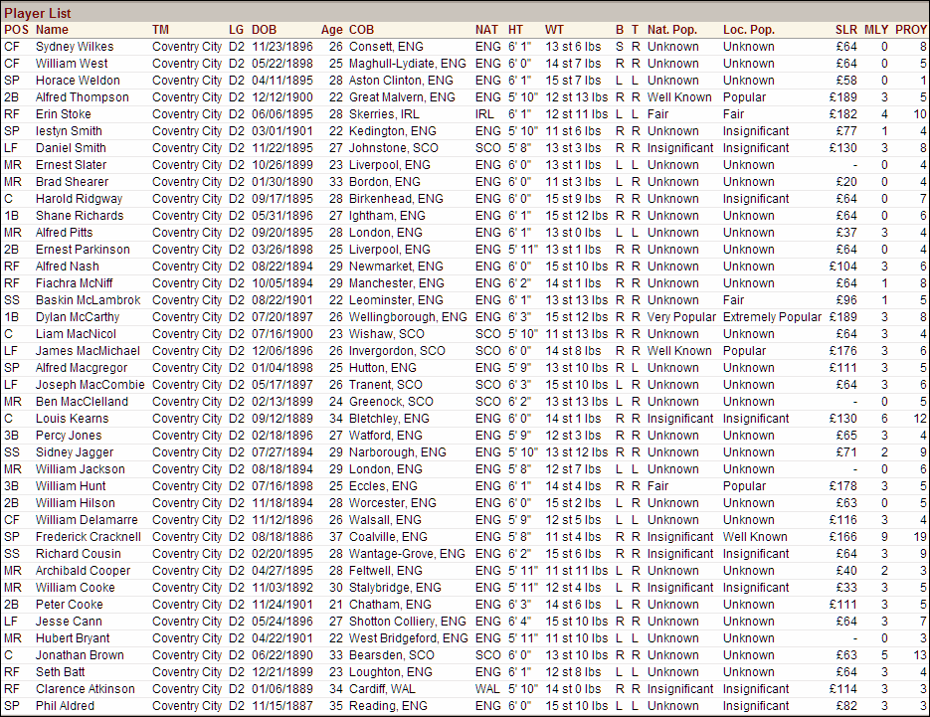Click the Player List panel title

pyautogui.click(x=38, y=13)
